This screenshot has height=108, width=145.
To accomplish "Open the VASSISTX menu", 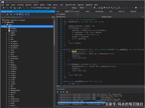I will pyautogui.click(x=20, y=5).
